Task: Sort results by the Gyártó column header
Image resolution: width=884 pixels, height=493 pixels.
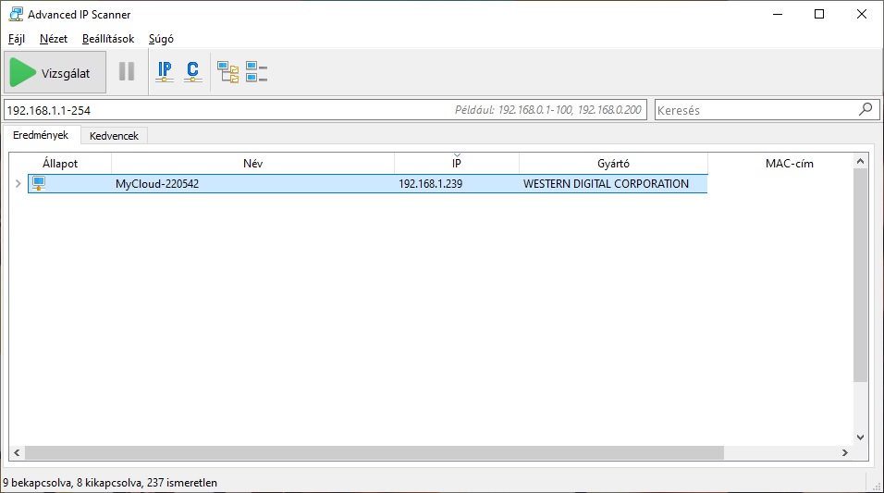Action: [x=613, y=164]
